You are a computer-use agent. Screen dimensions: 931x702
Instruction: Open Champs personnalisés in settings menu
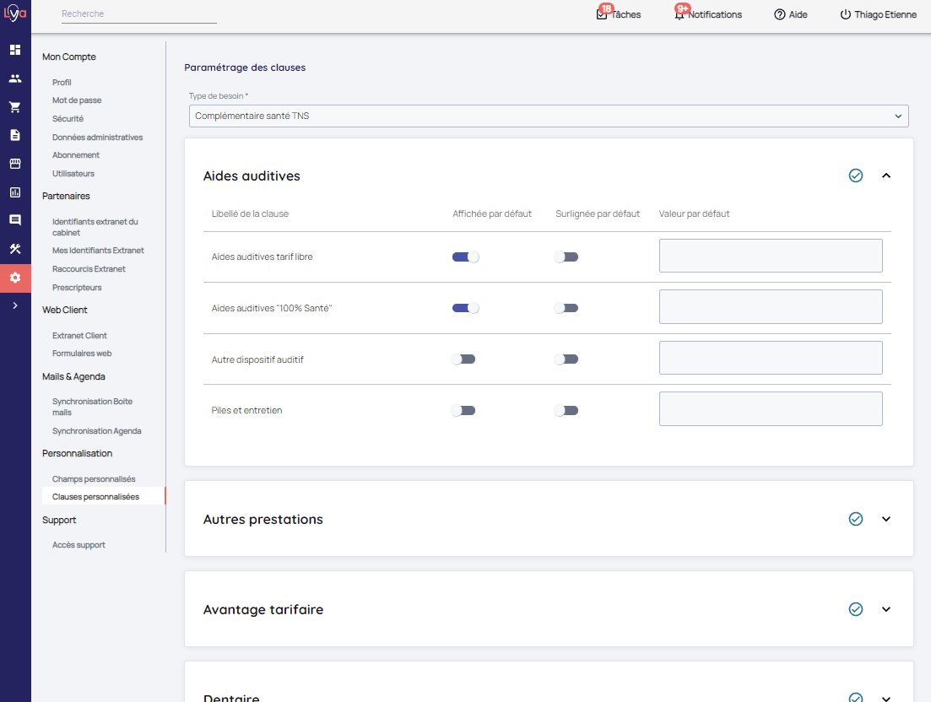tap(94, 479)
